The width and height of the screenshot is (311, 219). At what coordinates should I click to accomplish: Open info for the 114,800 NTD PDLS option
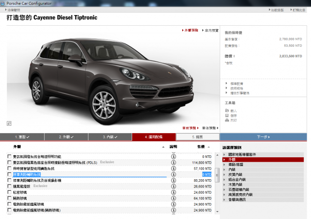(173, 163)
